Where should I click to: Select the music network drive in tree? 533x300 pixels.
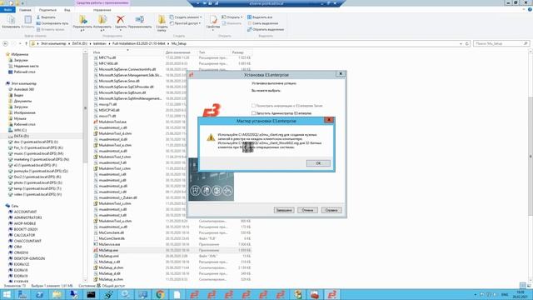coord(38,153)
